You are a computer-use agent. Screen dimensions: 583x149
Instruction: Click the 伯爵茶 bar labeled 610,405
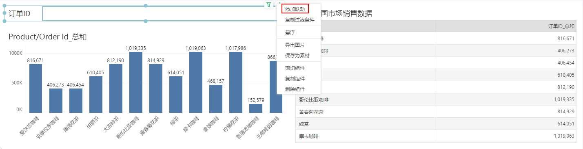pos(96,95)
